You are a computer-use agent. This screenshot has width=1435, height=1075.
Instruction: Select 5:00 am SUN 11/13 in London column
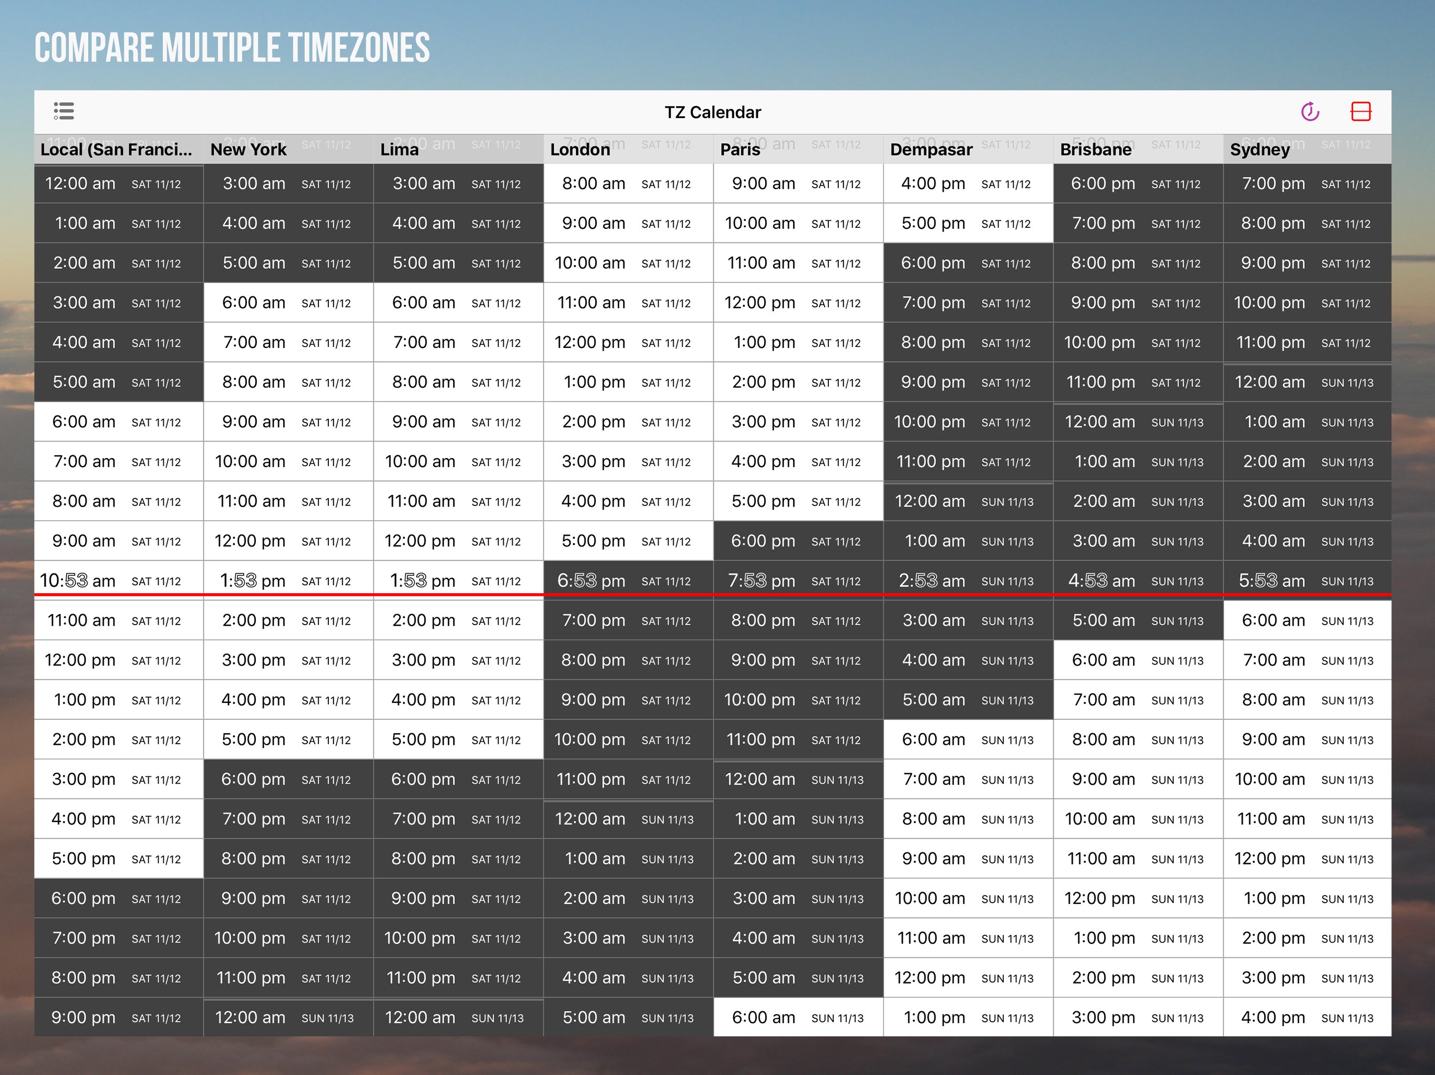pyautogui.click(x=629, y=1017)
